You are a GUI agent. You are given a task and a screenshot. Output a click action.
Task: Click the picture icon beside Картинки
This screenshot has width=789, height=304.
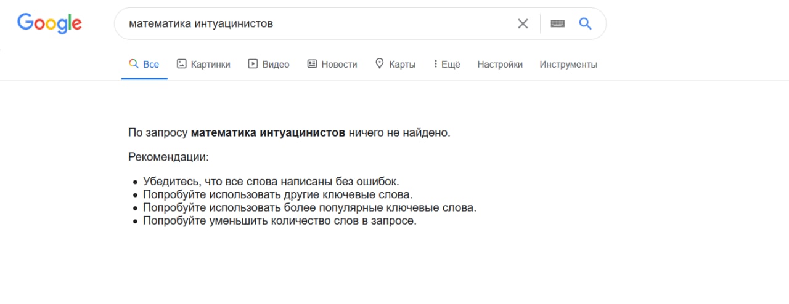point(182,64)
